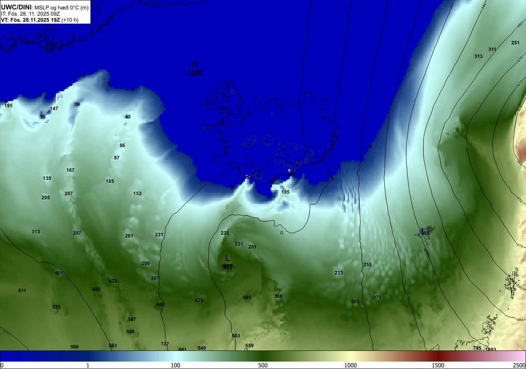The height and width of the screenshot is (369, 526).
Task: Click the UWC/DINI title label
Action: click(x=16, y=7)
